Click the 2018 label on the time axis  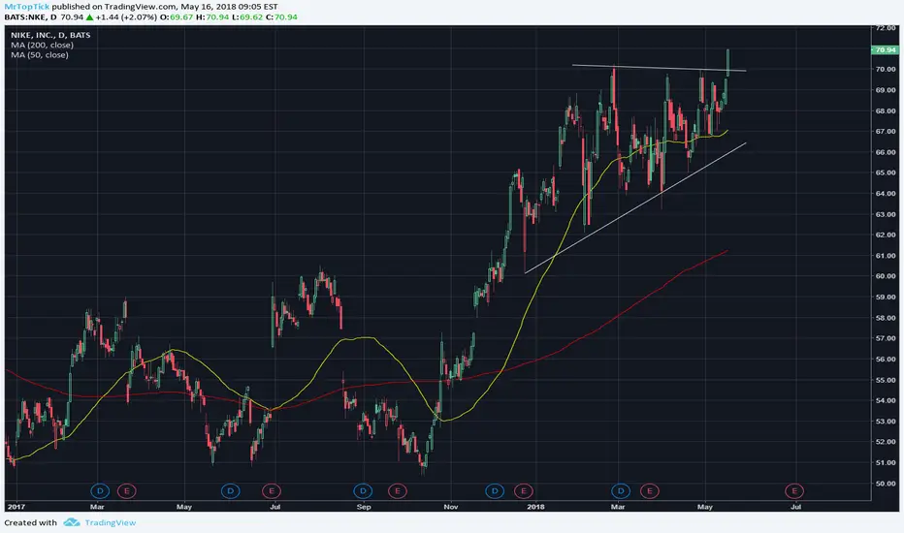(x=535, y=507)
